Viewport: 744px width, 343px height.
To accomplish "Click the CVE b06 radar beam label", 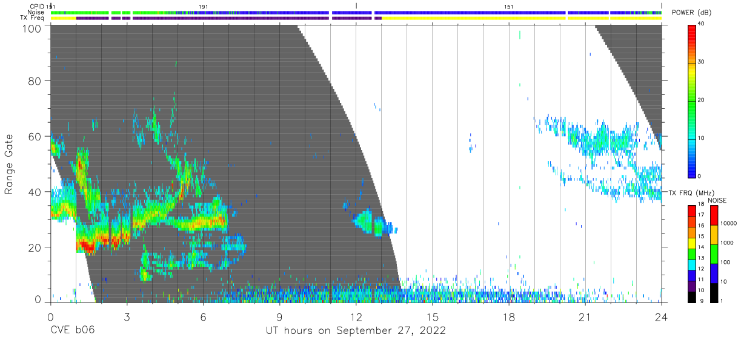I will point(72,331).
